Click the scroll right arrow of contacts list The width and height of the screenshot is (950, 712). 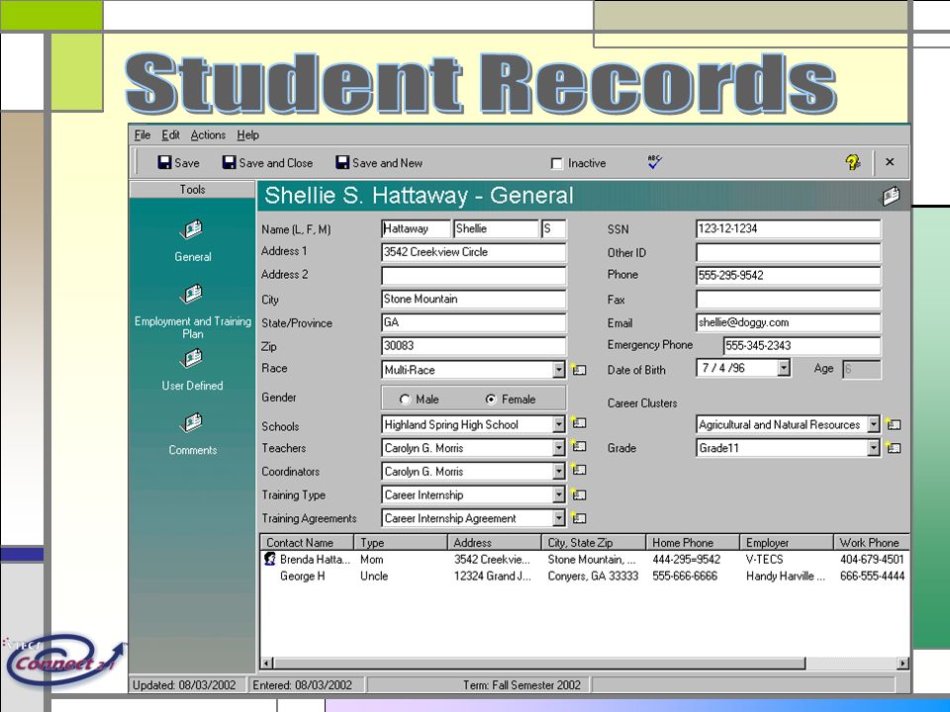point(902,664)
